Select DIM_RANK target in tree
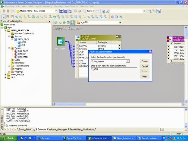Screen dimensions: 188x141 coord(23,57)
